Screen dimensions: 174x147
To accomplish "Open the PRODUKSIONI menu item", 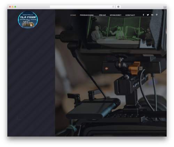I will (87, 15).
